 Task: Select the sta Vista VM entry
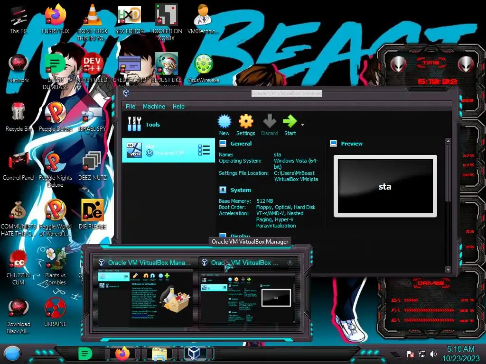coord(168,150)
